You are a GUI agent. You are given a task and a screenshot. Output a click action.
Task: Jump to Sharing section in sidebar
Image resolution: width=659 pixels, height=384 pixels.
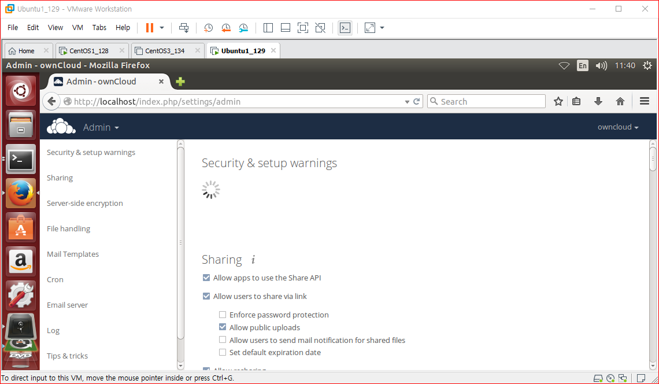(60, 178)
